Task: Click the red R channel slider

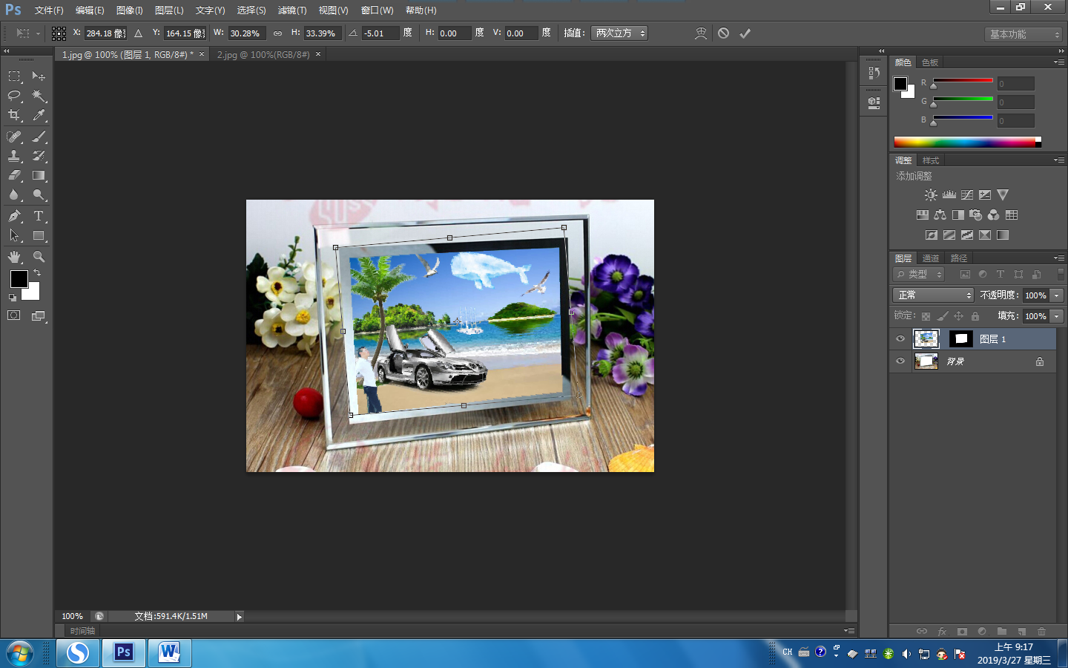Action: [x=963, y=80]
